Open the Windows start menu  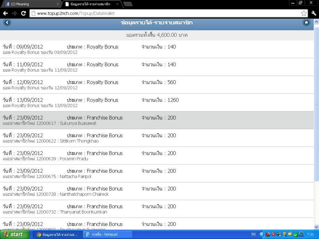pos(15,235)
